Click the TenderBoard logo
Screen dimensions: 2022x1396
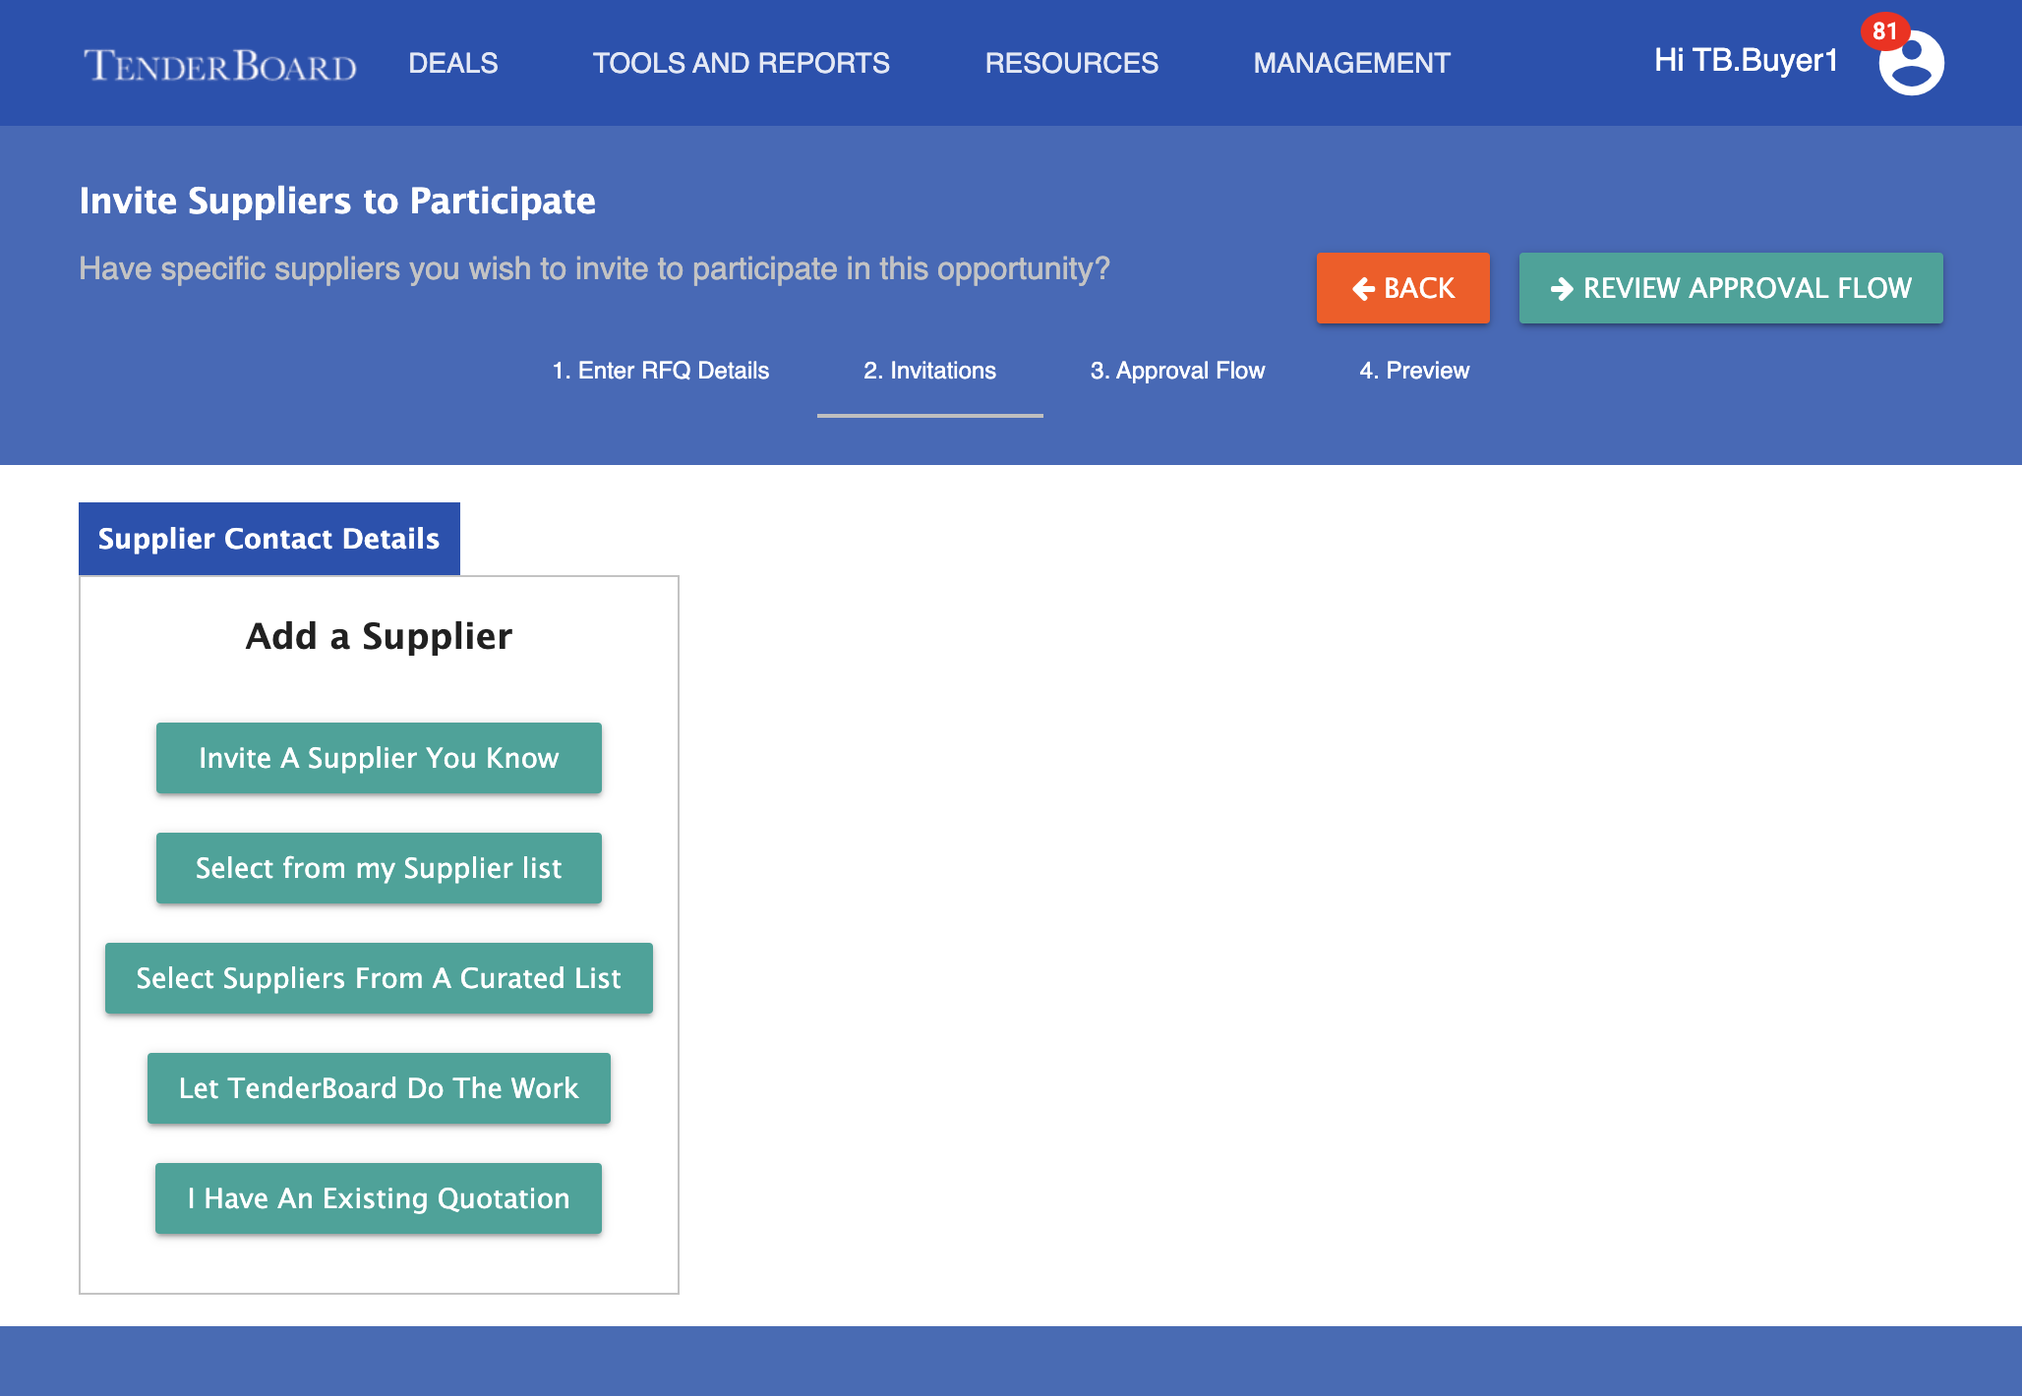(x=220, y=65)
